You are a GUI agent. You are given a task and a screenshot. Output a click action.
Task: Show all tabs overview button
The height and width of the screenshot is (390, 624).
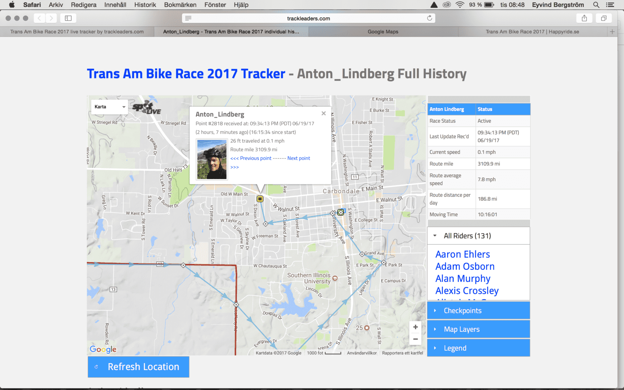[604, 18]
